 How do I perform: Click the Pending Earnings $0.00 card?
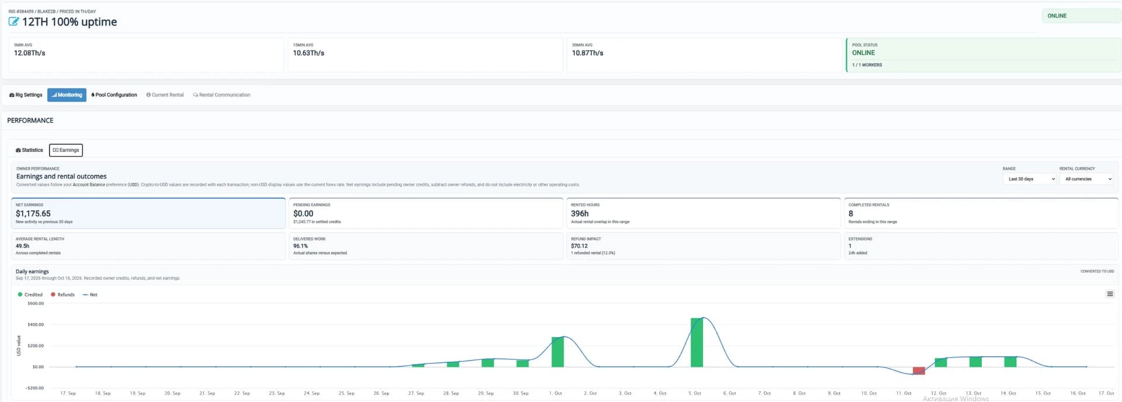(426, 213)
